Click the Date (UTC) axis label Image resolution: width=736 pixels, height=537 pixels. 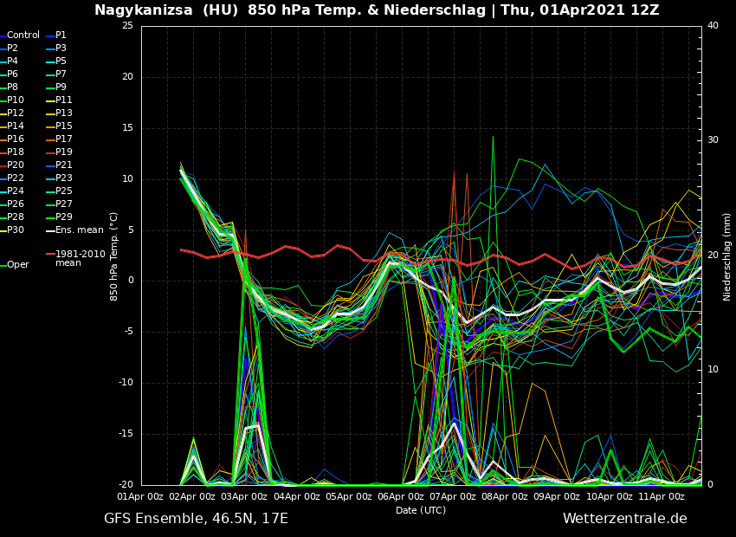pos(421,511)
